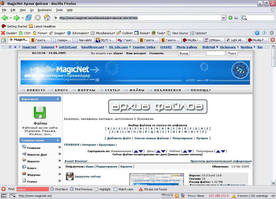Click the Загрузить сейчас download link
Screen dimensions: 276x199
pyautogui.click(x=88, y=176)
